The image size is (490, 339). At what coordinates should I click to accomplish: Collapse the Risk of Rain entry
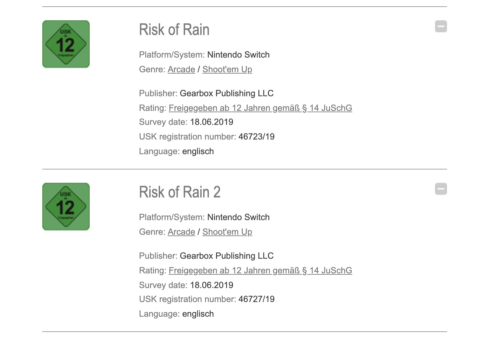441,26
